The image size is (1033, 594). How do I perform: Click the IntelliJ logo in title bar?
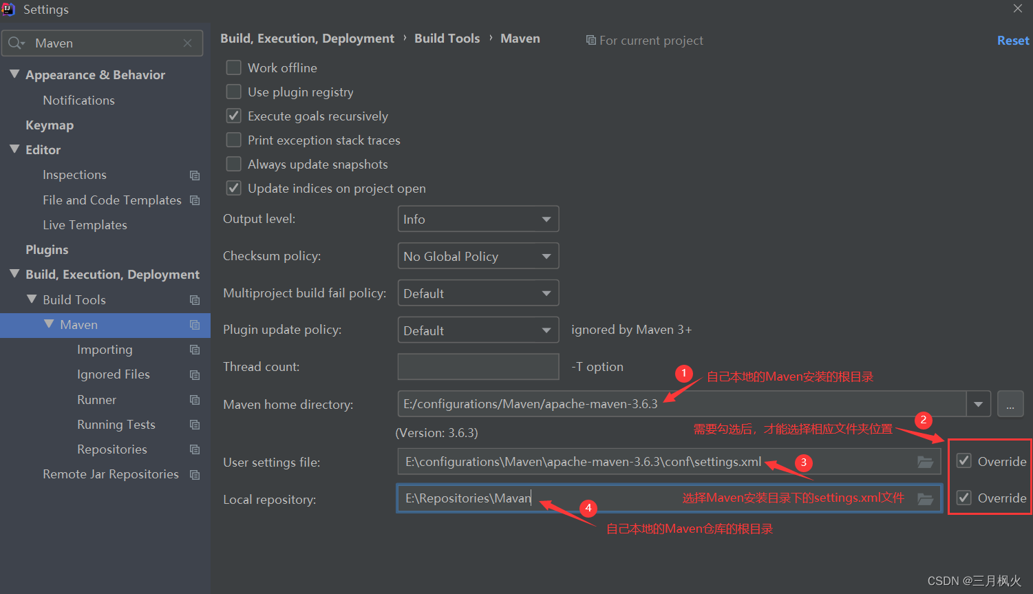(x=8, y=9)
